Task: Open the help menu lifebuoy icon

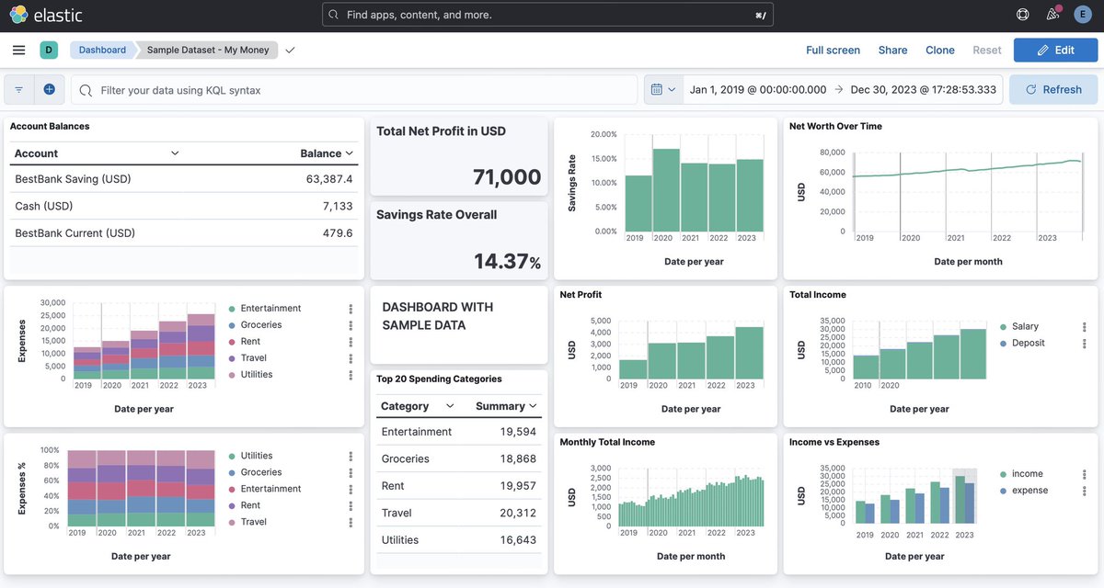Action: tap(1022, 15)
